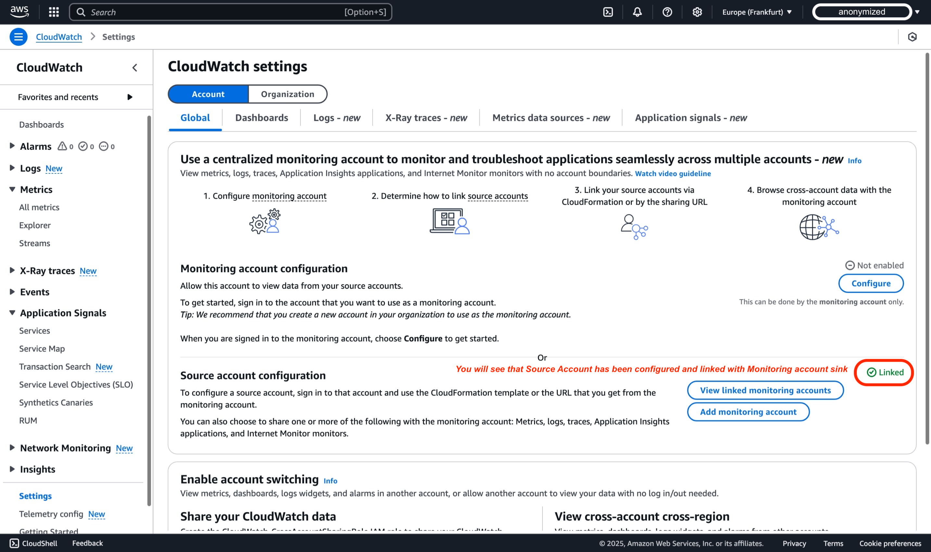Open console settings gear icon
Image resolution: width=931 pixels, height=552 pixels.
tap(697, 12)
